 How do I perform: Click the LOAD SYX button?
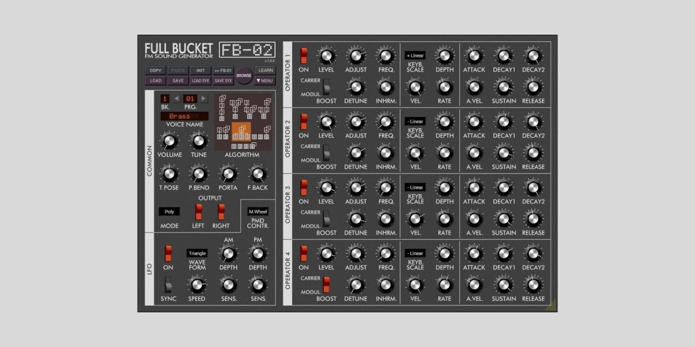pyautogui.click(x=201, y=81)
